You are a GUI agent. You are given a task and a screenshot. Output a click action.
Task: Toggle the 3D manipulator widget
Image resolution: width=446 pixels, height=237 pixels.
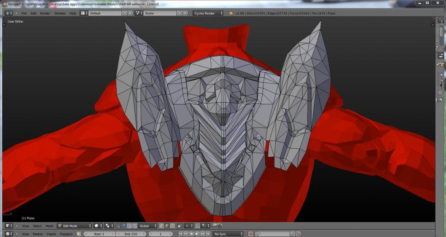[118, 226]
